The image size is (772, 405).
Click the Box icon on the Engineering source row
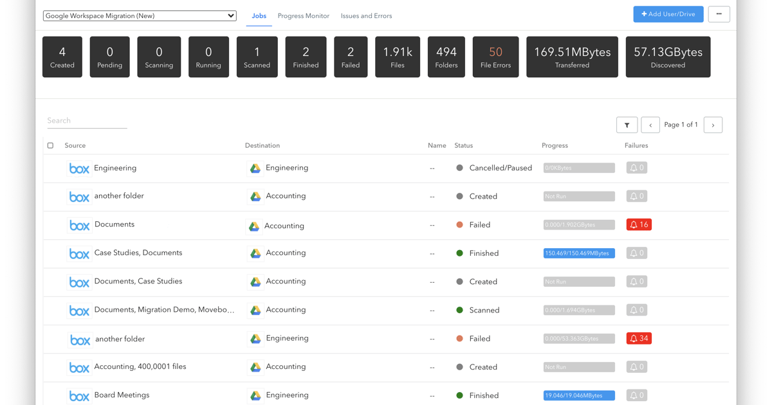pos(78,168)
